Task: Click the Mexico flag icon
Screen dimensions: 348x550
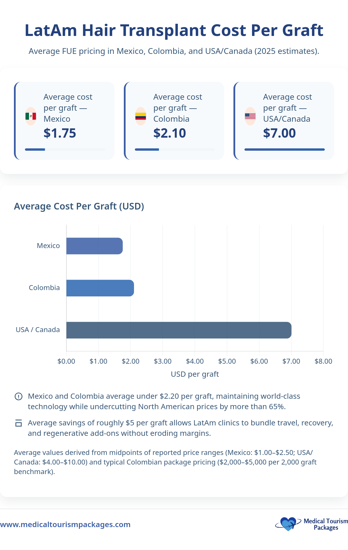Action: coord(31,116)
